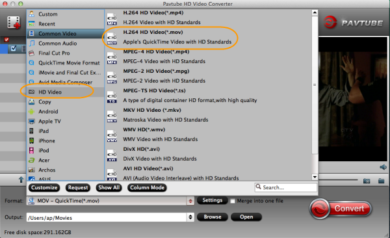This screenshot has width=390, height=238.
Task: Click the Customize button
Action: click(x=44, y=188)
